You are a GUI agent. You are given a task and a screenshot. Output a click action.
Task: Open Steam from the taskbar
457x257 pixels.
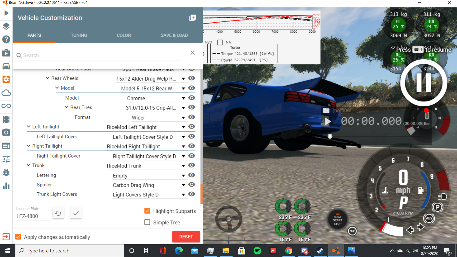(320, 251)
